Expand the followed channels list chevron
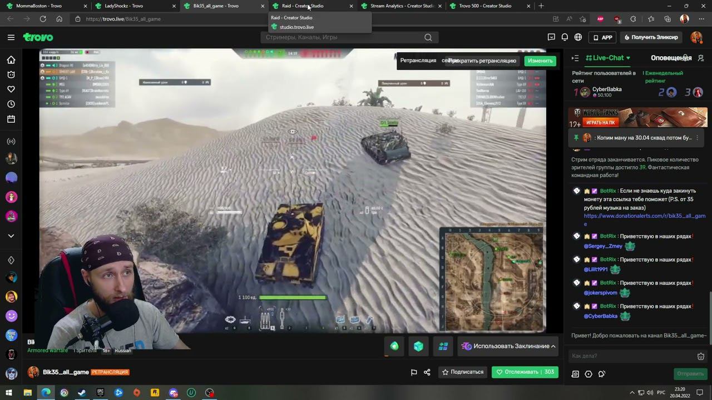This screenshot has height=400, width=712. pyautogui.click(x=11, y=236)
